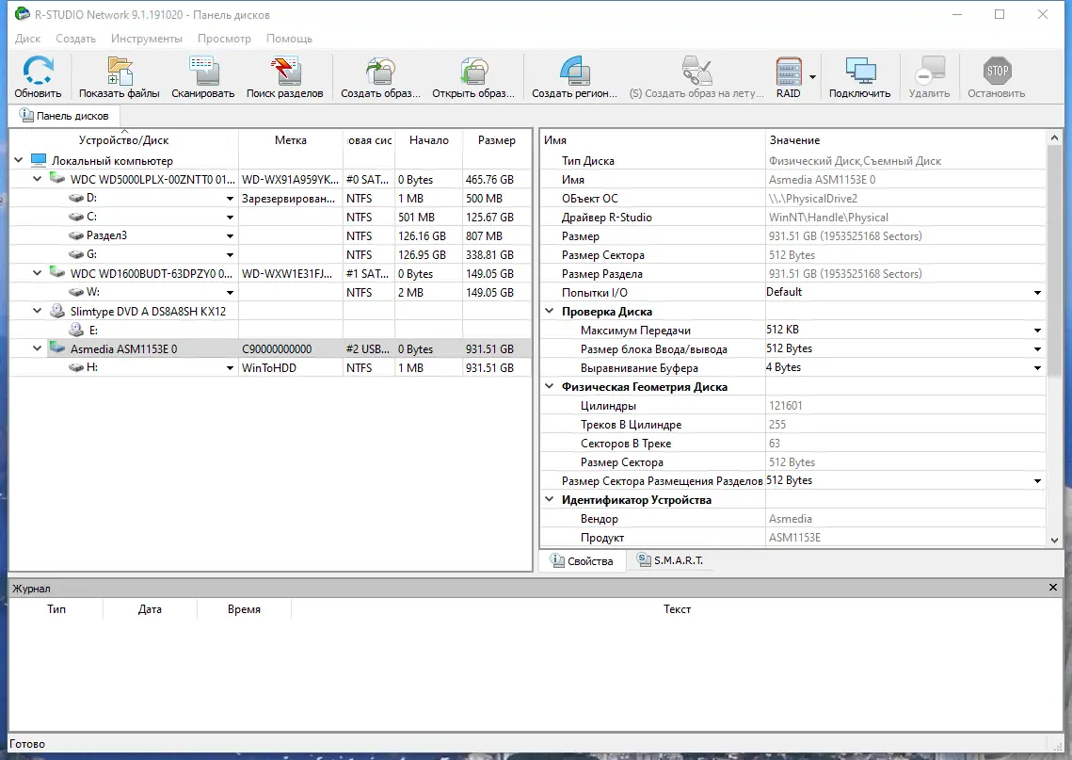
Task: Open the Инструменты menu
Action: 146,39
